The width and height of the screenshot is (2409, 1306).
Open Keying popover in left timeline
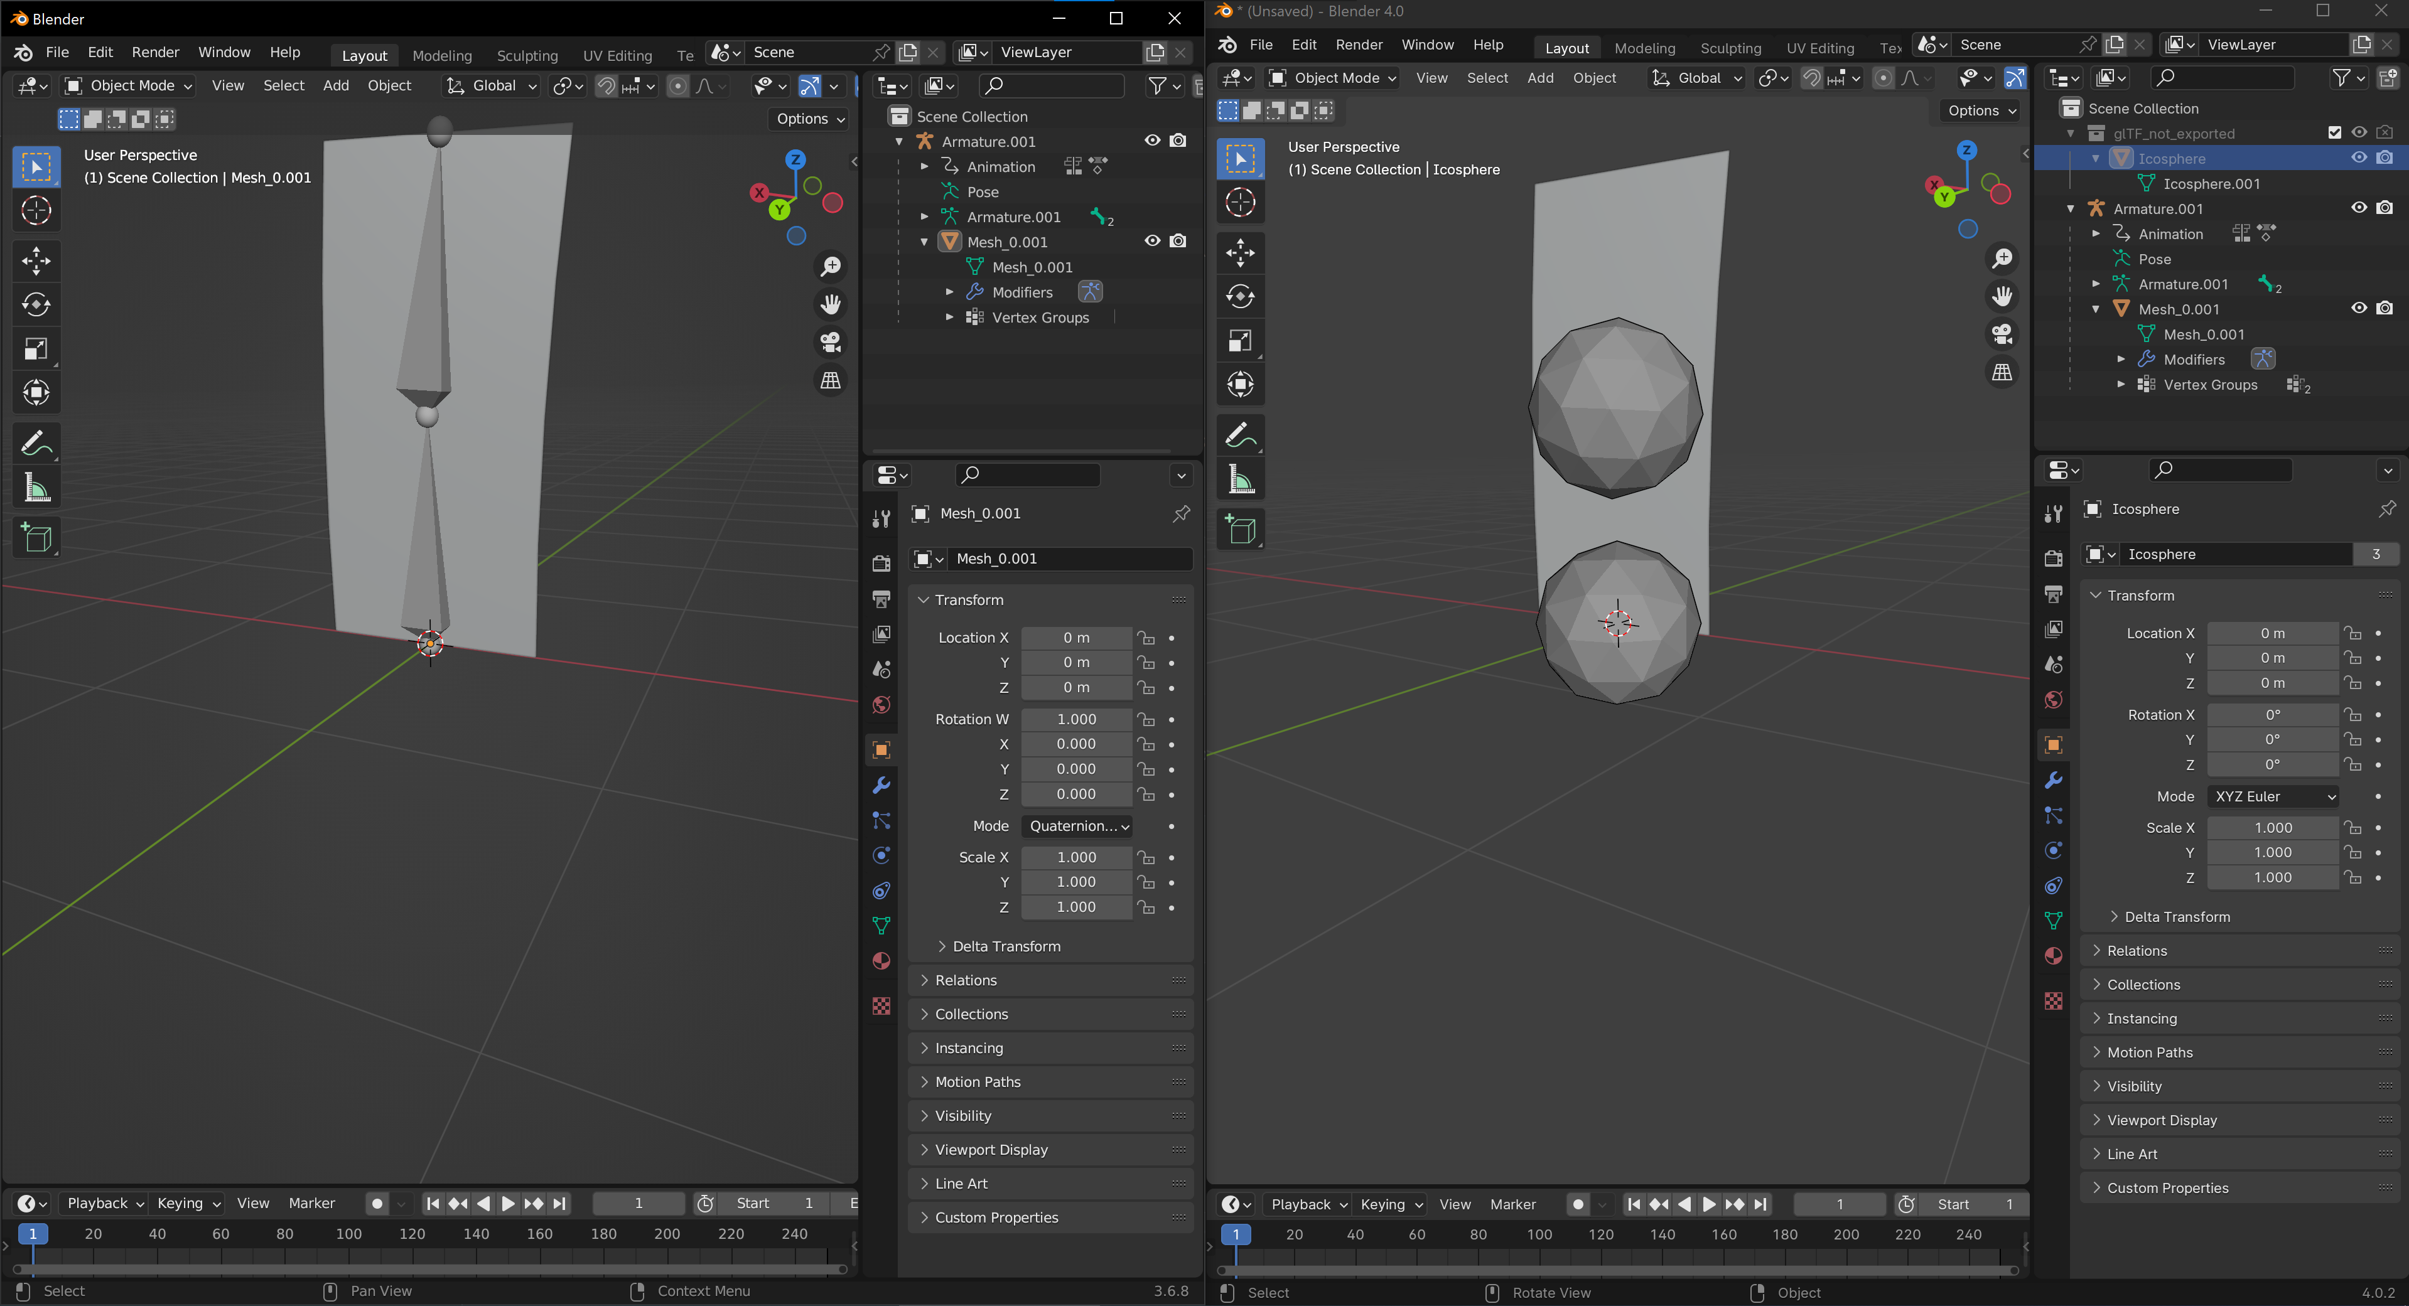pyautogui.click(x=188, y=1203)
